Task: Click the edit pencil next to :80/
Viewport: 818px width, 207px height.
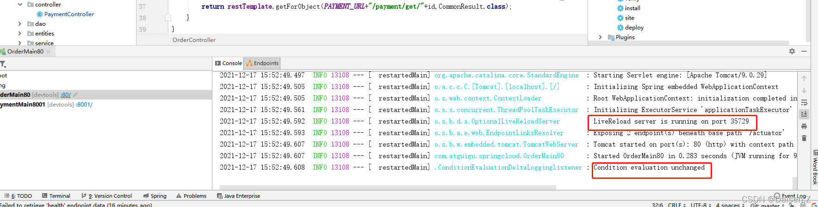Action: coord(75,95)
